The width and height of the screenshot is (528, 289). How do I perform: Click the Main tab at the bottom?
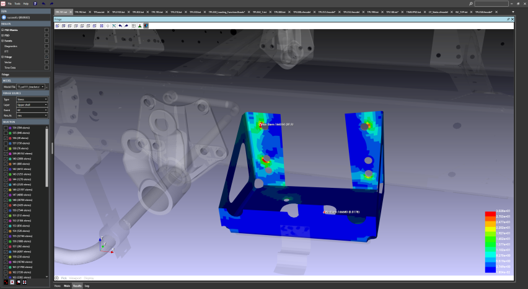[x=67, y=286]
